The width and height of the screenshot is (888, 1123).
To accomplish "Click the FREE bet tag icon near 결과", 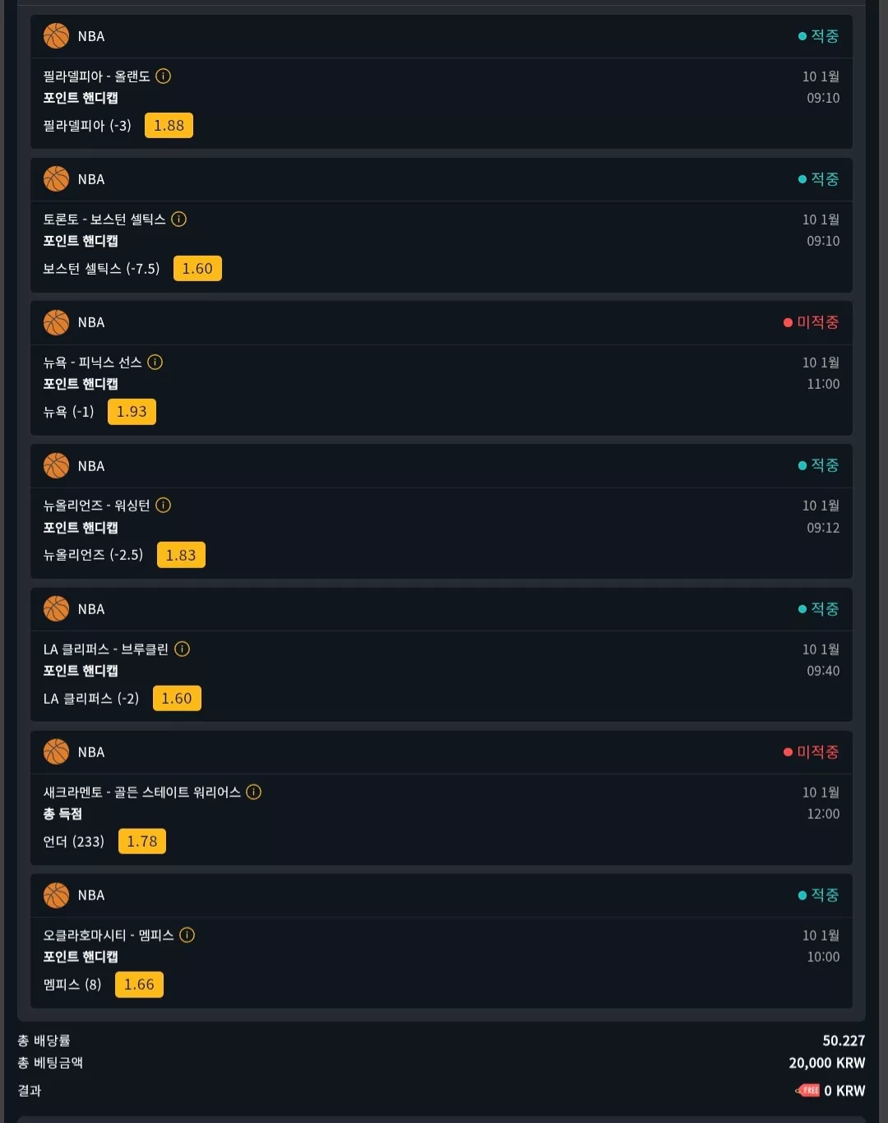I will click(x=807, y=1091).
